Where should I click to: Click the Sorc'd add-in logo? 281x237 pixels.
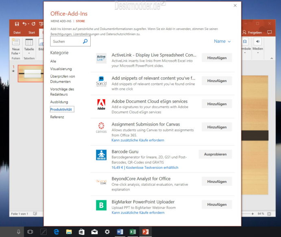(101, 81)
